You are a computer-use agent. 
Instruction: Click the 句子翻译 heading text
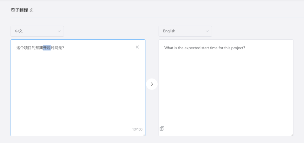[x=19, y=10]
